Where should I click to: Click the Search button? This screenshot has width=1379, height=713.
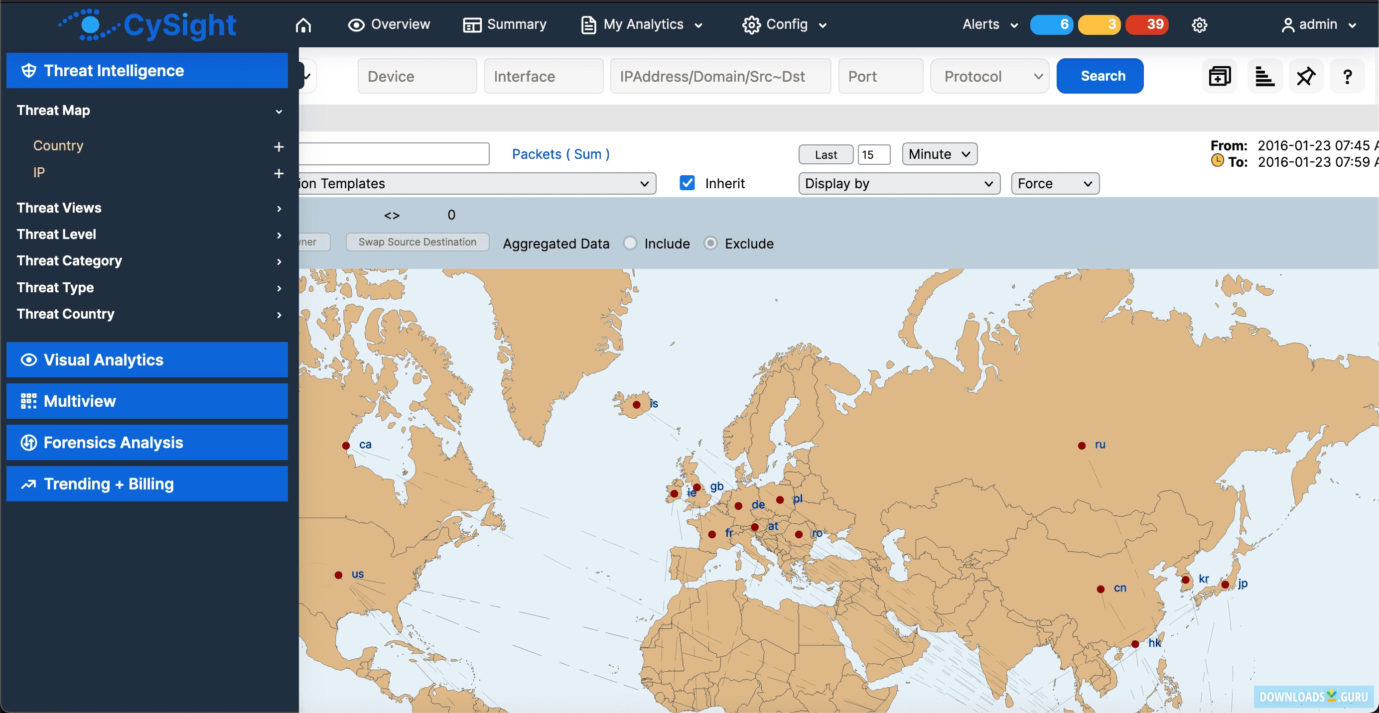coord(1100,76)
